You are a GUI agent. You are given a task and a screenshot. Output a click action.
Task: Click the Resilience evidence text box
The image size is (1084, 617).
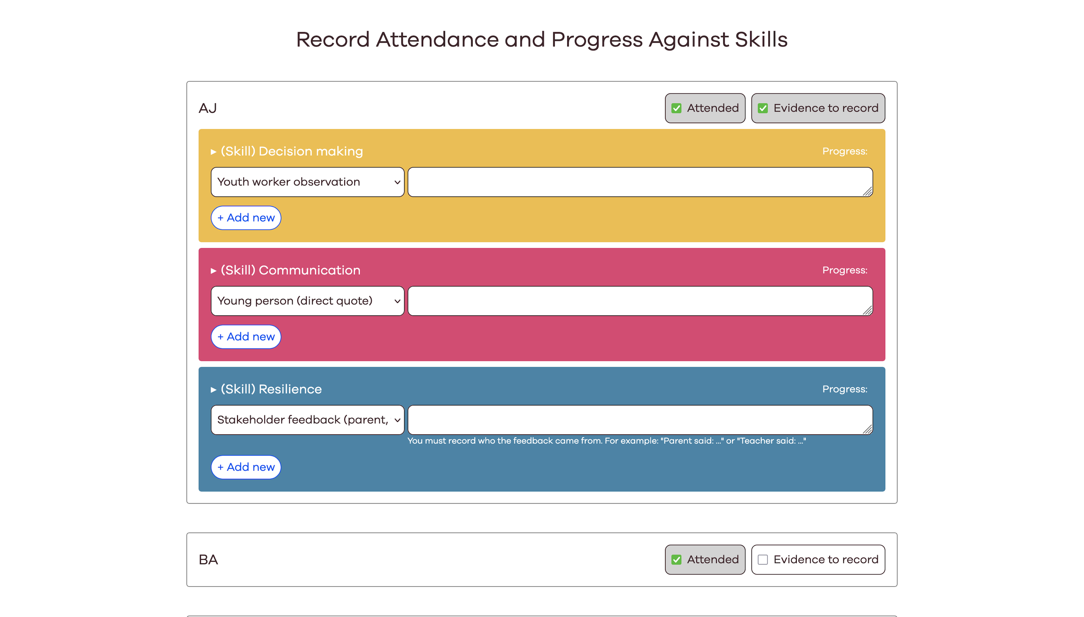point(636,419)
